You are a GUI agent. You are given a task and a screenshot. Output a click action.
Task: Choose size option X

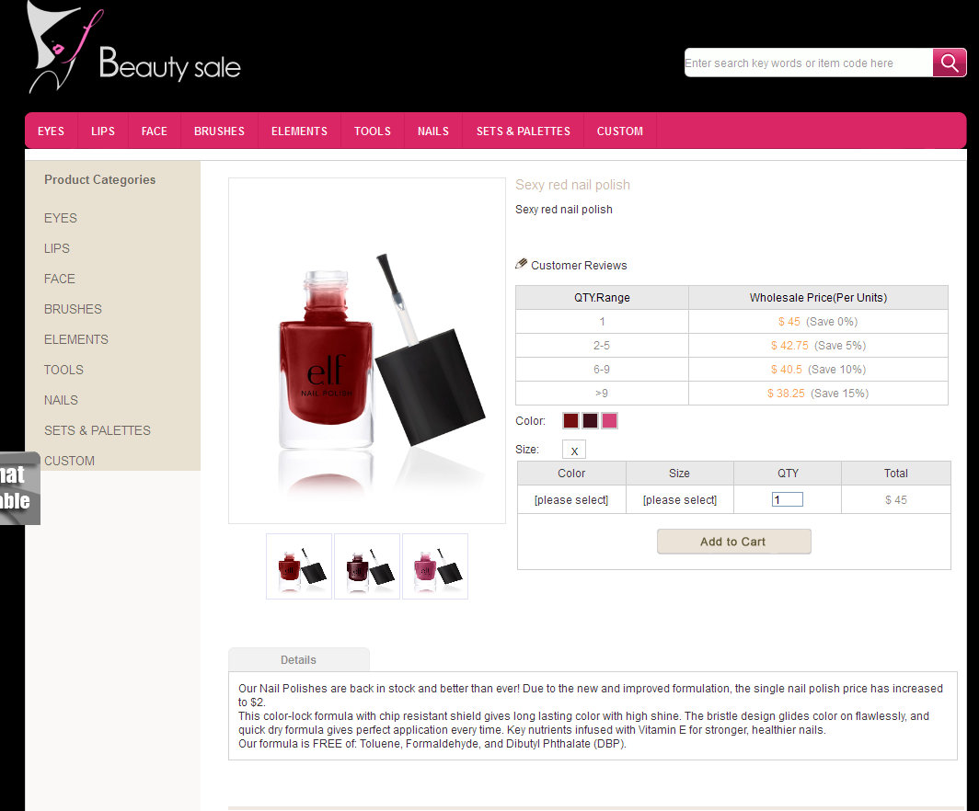[x=574, y=450]
